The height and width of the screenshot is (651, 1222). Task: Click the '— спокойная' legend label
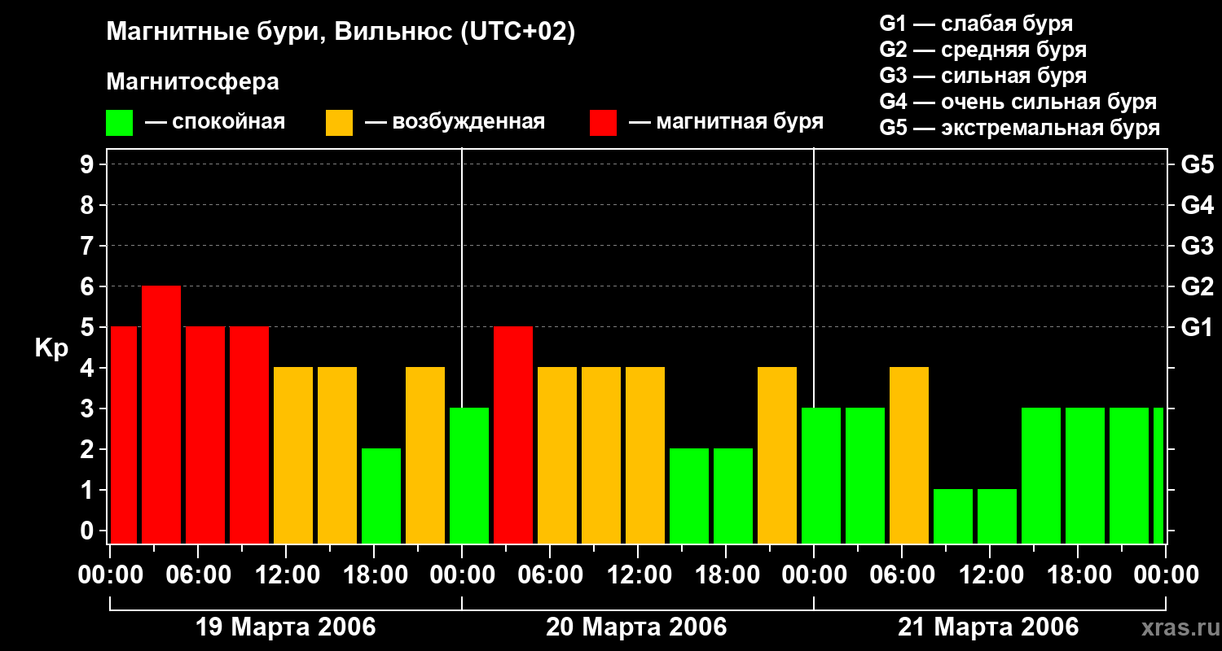click(215, 123)
